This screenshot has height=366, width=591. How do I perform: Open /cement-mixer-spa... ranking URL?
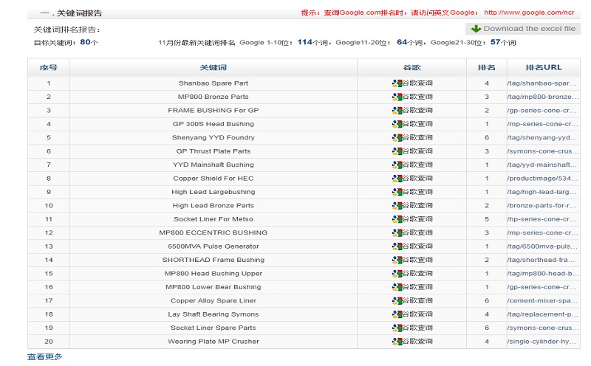(x=542, y=300)
